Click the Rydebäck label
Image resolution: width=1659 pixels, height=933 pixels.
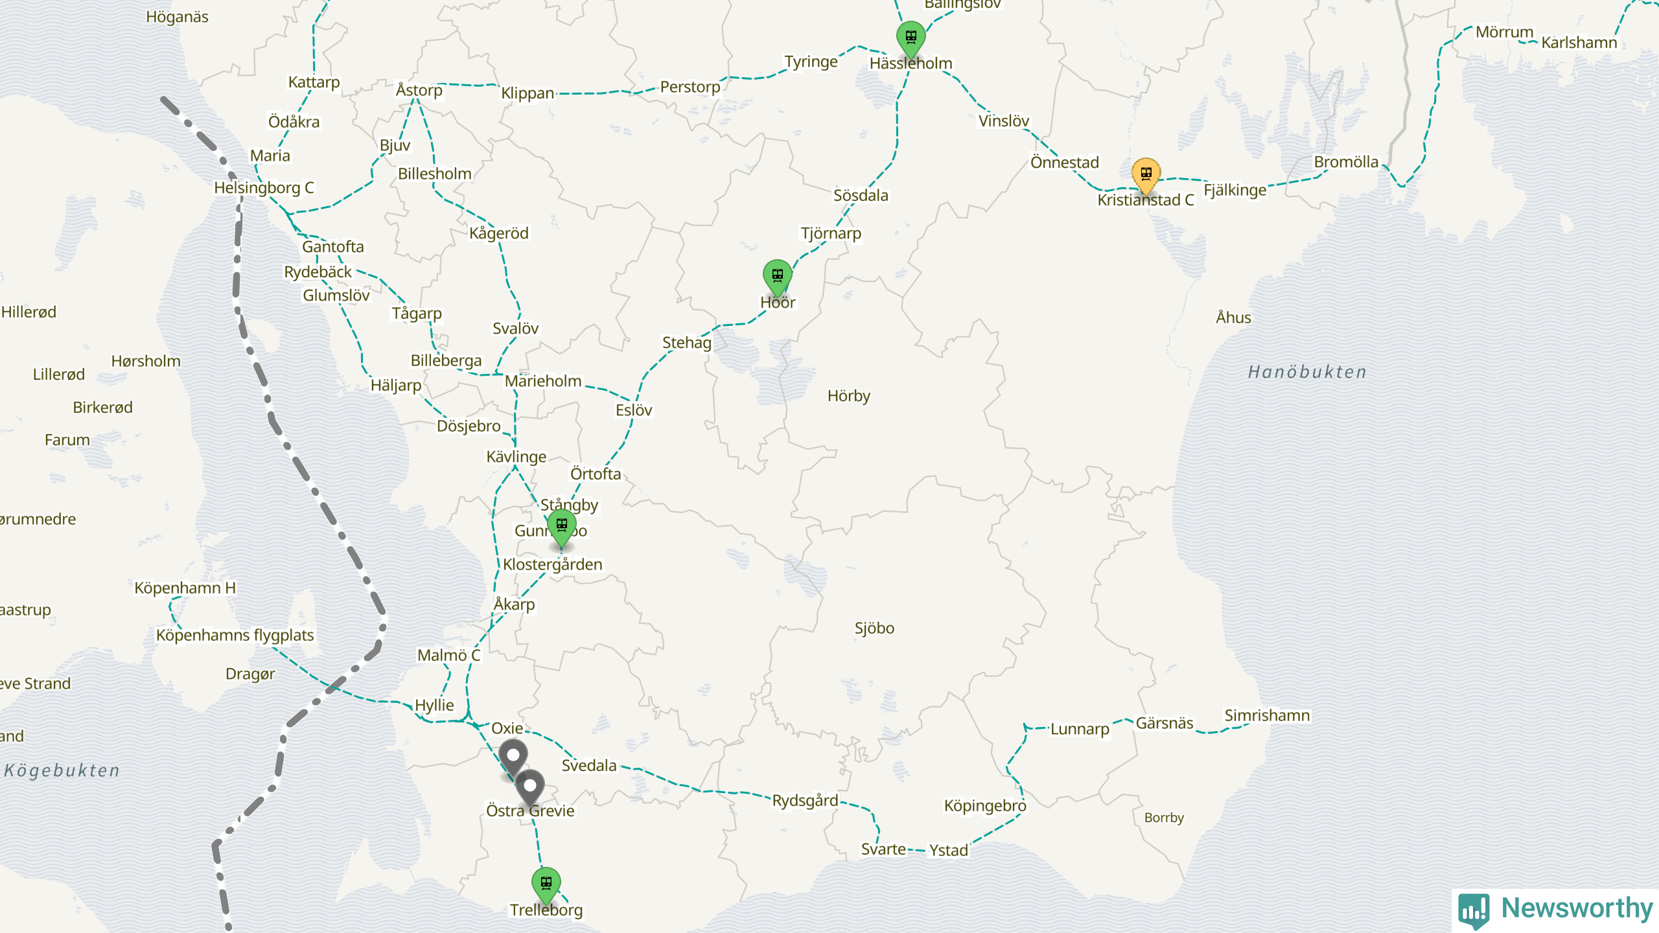[318, 272]
